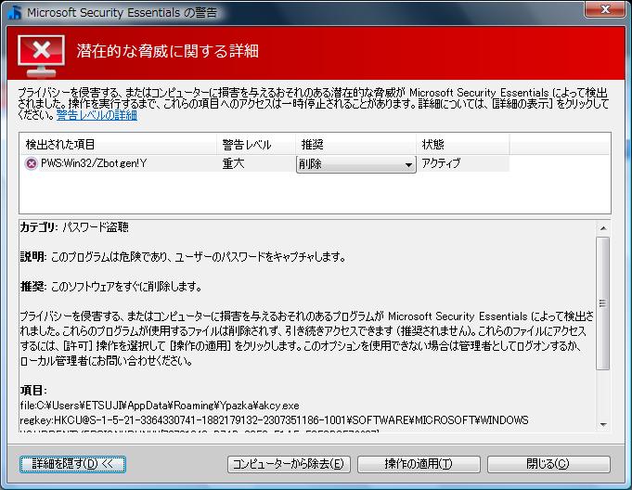
Task: Click the Microsoft Security Essentials title bar icon
Action: (x=15, y=12)
